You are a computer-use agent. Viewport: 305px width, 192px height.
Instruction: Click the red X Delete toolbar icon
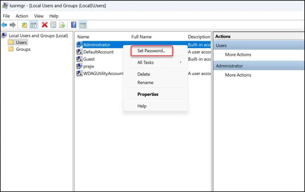pos(44,25)
